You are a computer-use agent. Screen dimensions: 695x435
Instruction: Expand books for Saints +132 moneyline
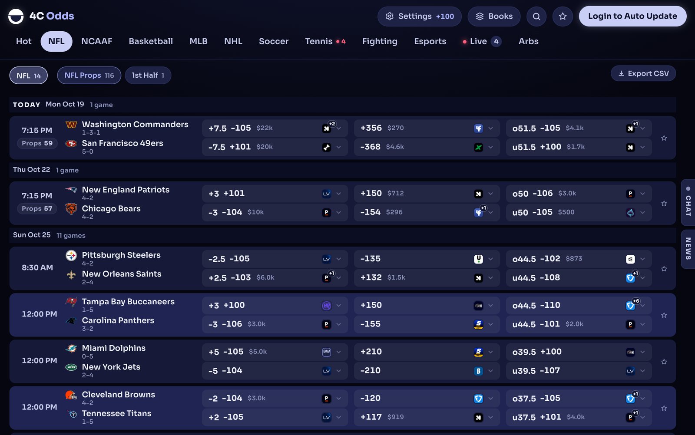(490, 278)
